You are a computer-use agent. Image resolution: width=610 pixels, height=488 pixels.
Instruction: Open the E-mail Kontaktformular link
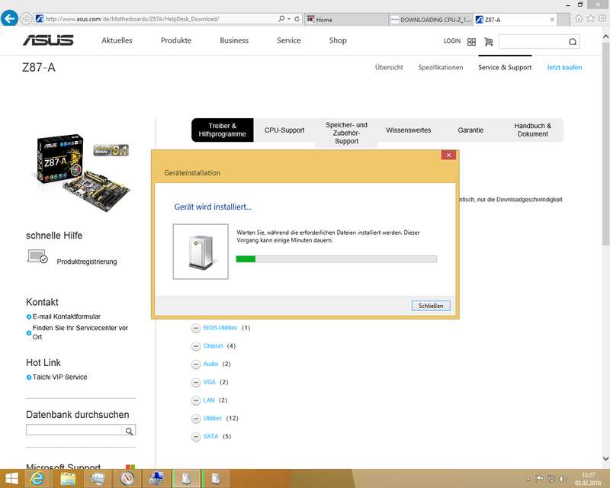[x=66, y=316]
